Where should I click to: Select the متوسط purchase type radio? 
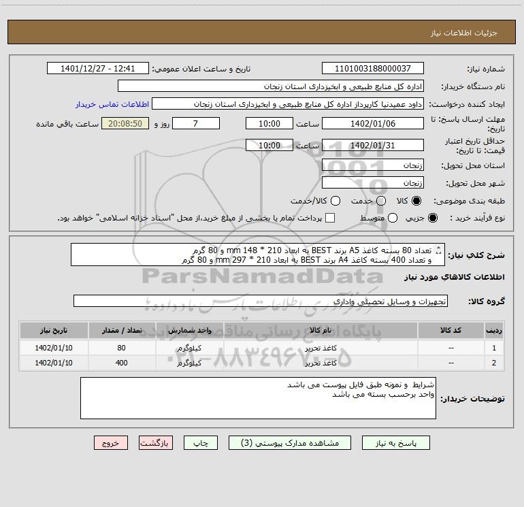(x=393, y=218)
